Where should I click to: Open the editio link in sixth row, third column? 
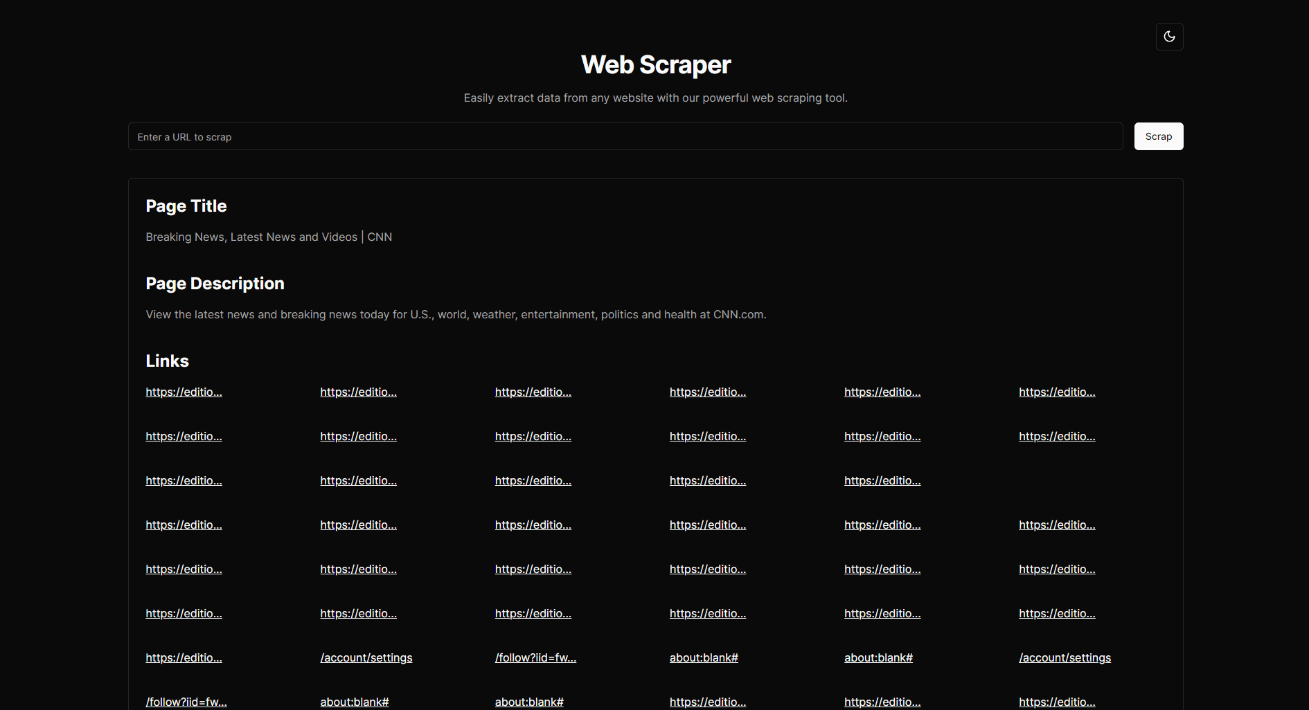[x=533, y=613]
